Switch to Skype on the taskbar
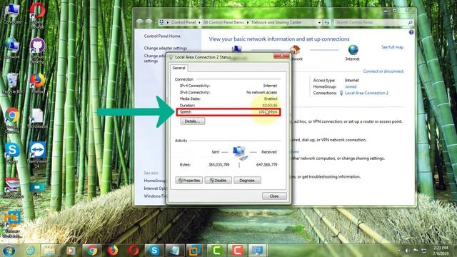 click(154, 251)
